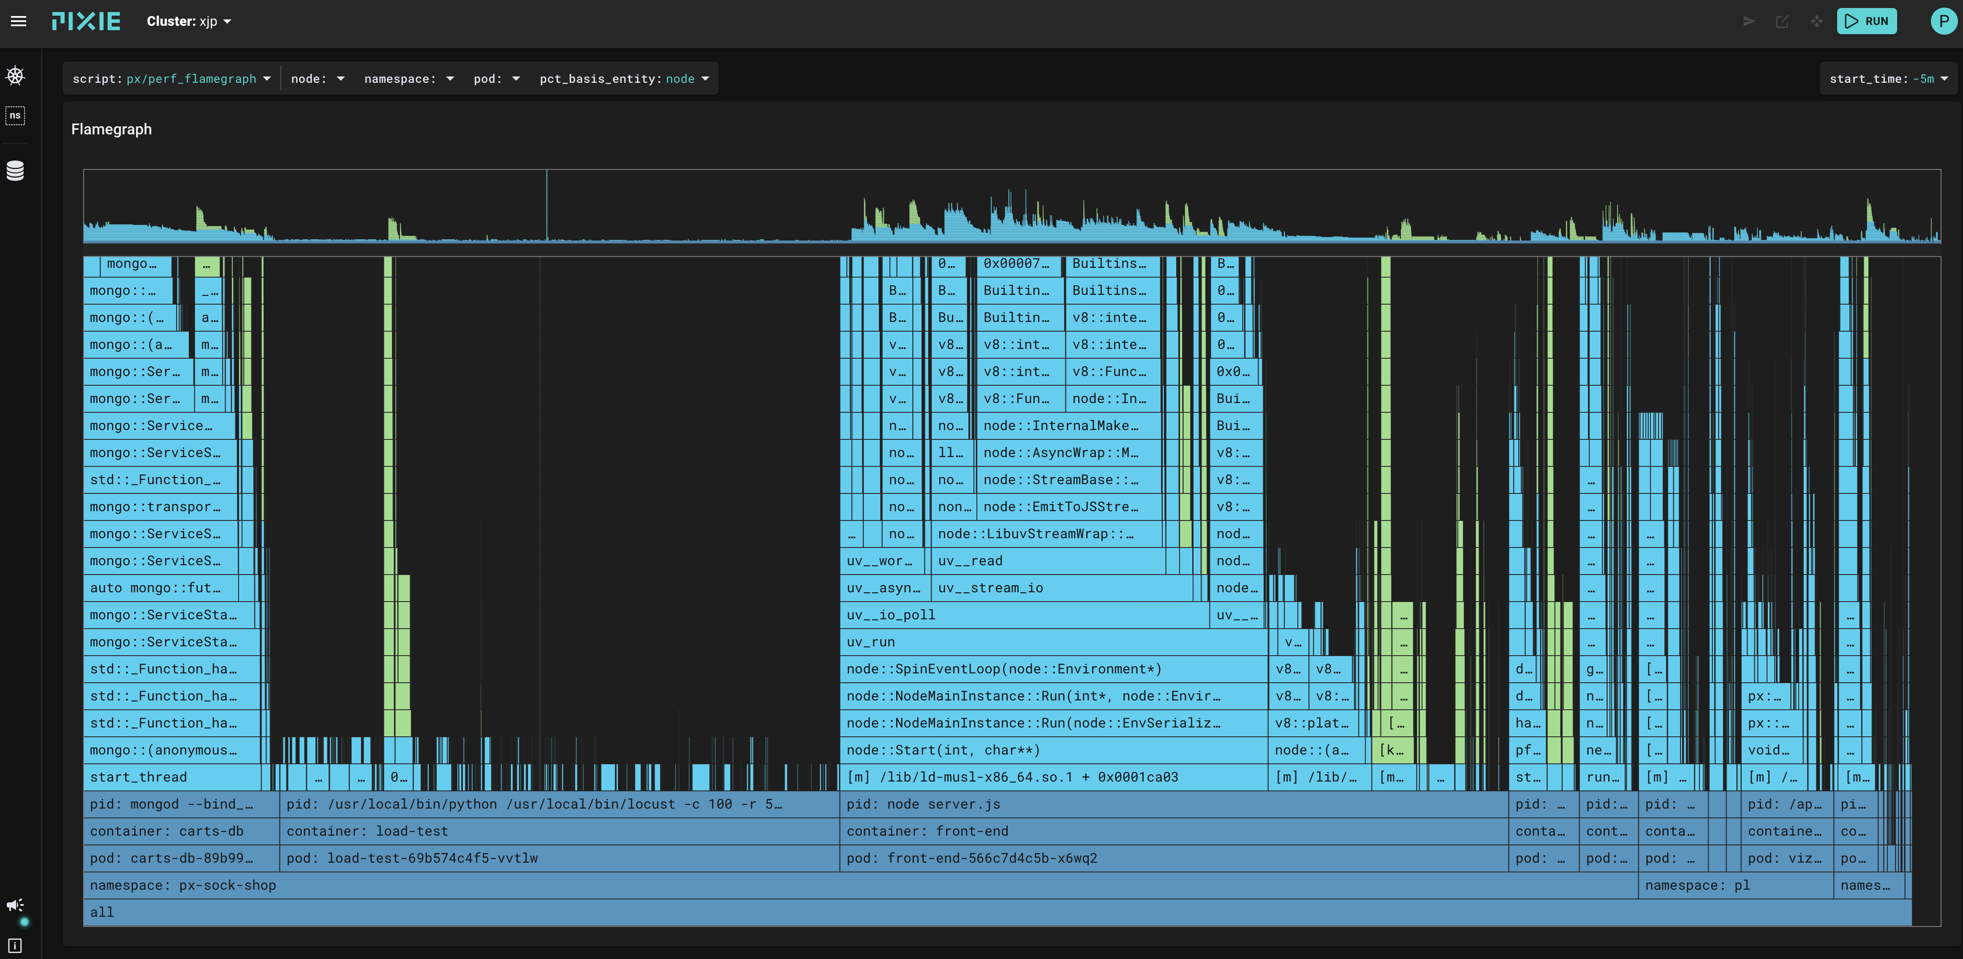Click the share script icon near RUN
The height and width of the screenshot is (959, 1963).
(1749, 22)
